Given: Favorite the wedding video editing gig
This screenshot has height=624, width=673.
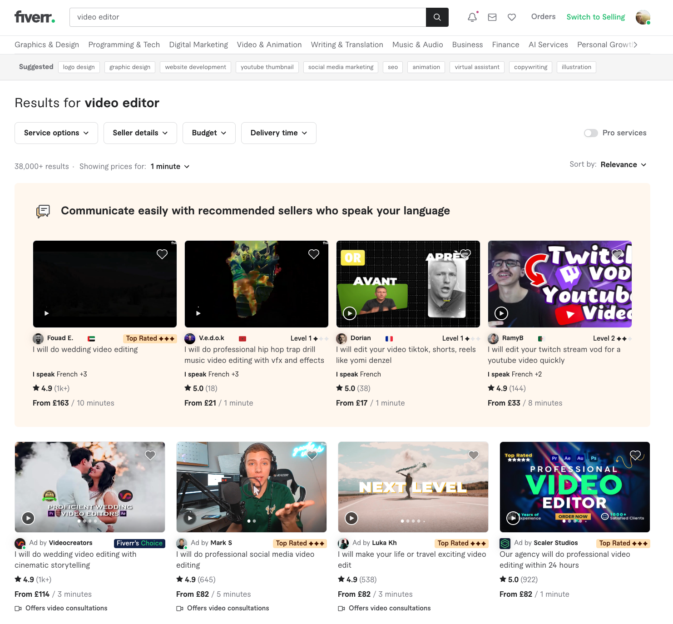Looking at the screenshot, I should [162, 254].
